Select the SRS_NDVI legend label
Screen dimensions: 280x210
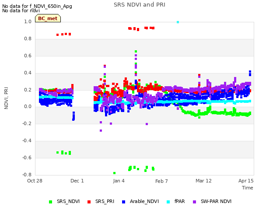pos(68,201)
